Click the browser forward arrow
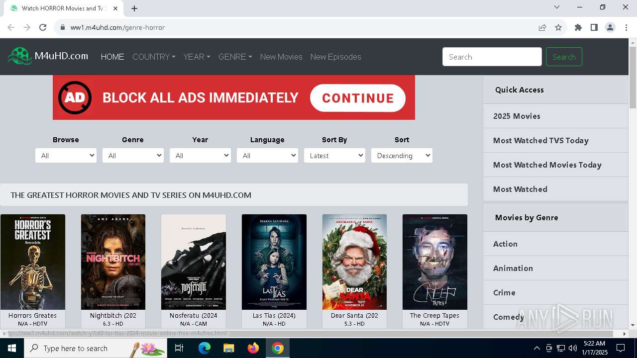Image resolution: width=637 pixels, height=358 pixels. 27,27
